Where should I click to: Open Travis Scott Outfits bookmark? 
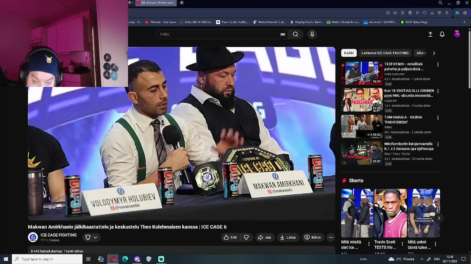coord(233,22)
